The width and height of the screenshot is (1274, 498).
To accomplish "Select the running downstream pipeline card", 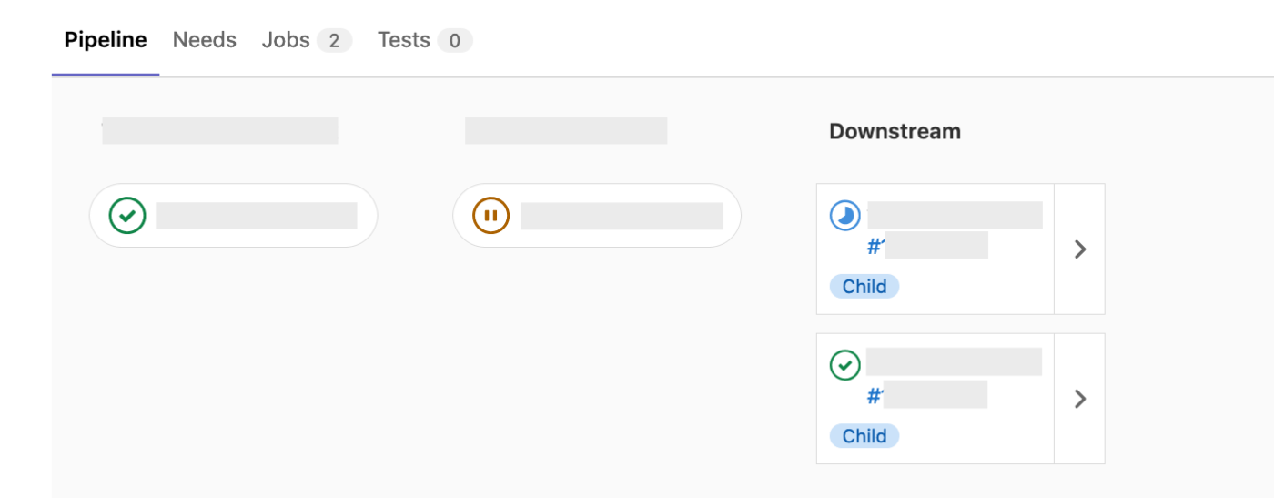I will click(x=935, y=249).
